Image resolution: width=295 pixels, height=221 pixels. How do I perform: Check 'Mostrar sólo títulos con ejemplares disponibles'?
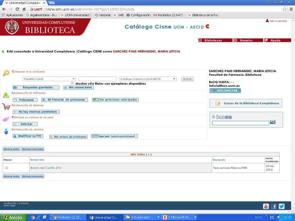(73, 83)
